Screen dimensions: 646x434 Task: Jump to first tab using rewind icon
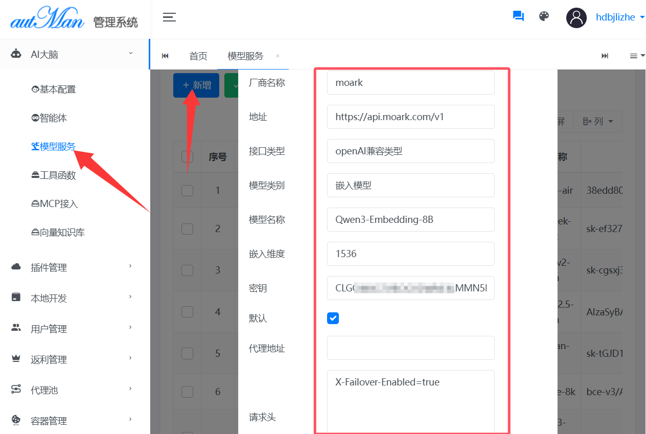[165, 56]
